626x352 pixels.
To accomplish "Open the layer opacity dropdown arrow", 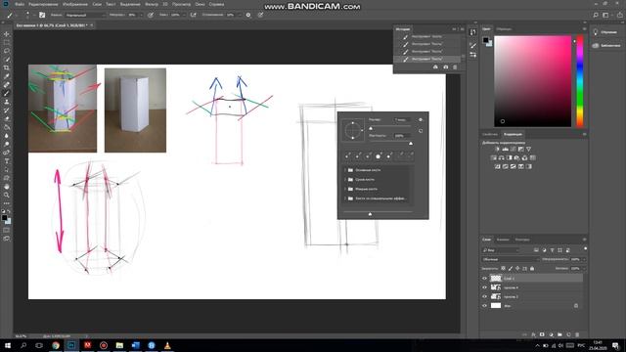I will [x=584, y=259].
